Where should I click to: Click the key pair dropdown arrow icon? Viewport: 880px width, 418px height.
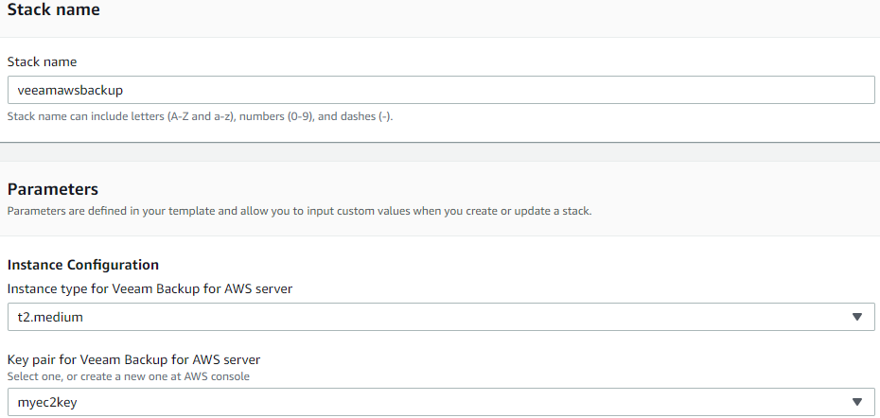pos(856,402)
